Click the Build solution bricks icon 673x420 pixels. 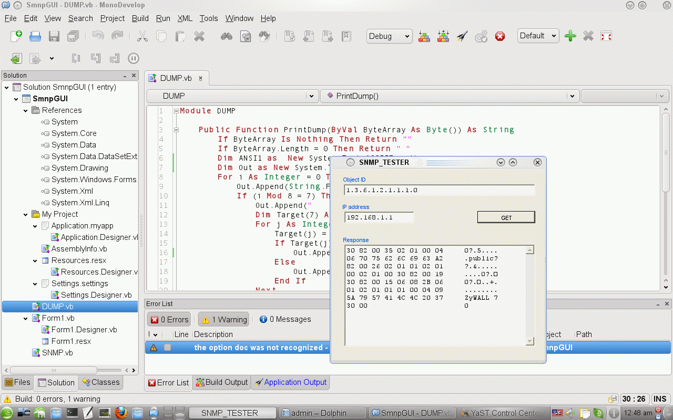pos(424,36)
